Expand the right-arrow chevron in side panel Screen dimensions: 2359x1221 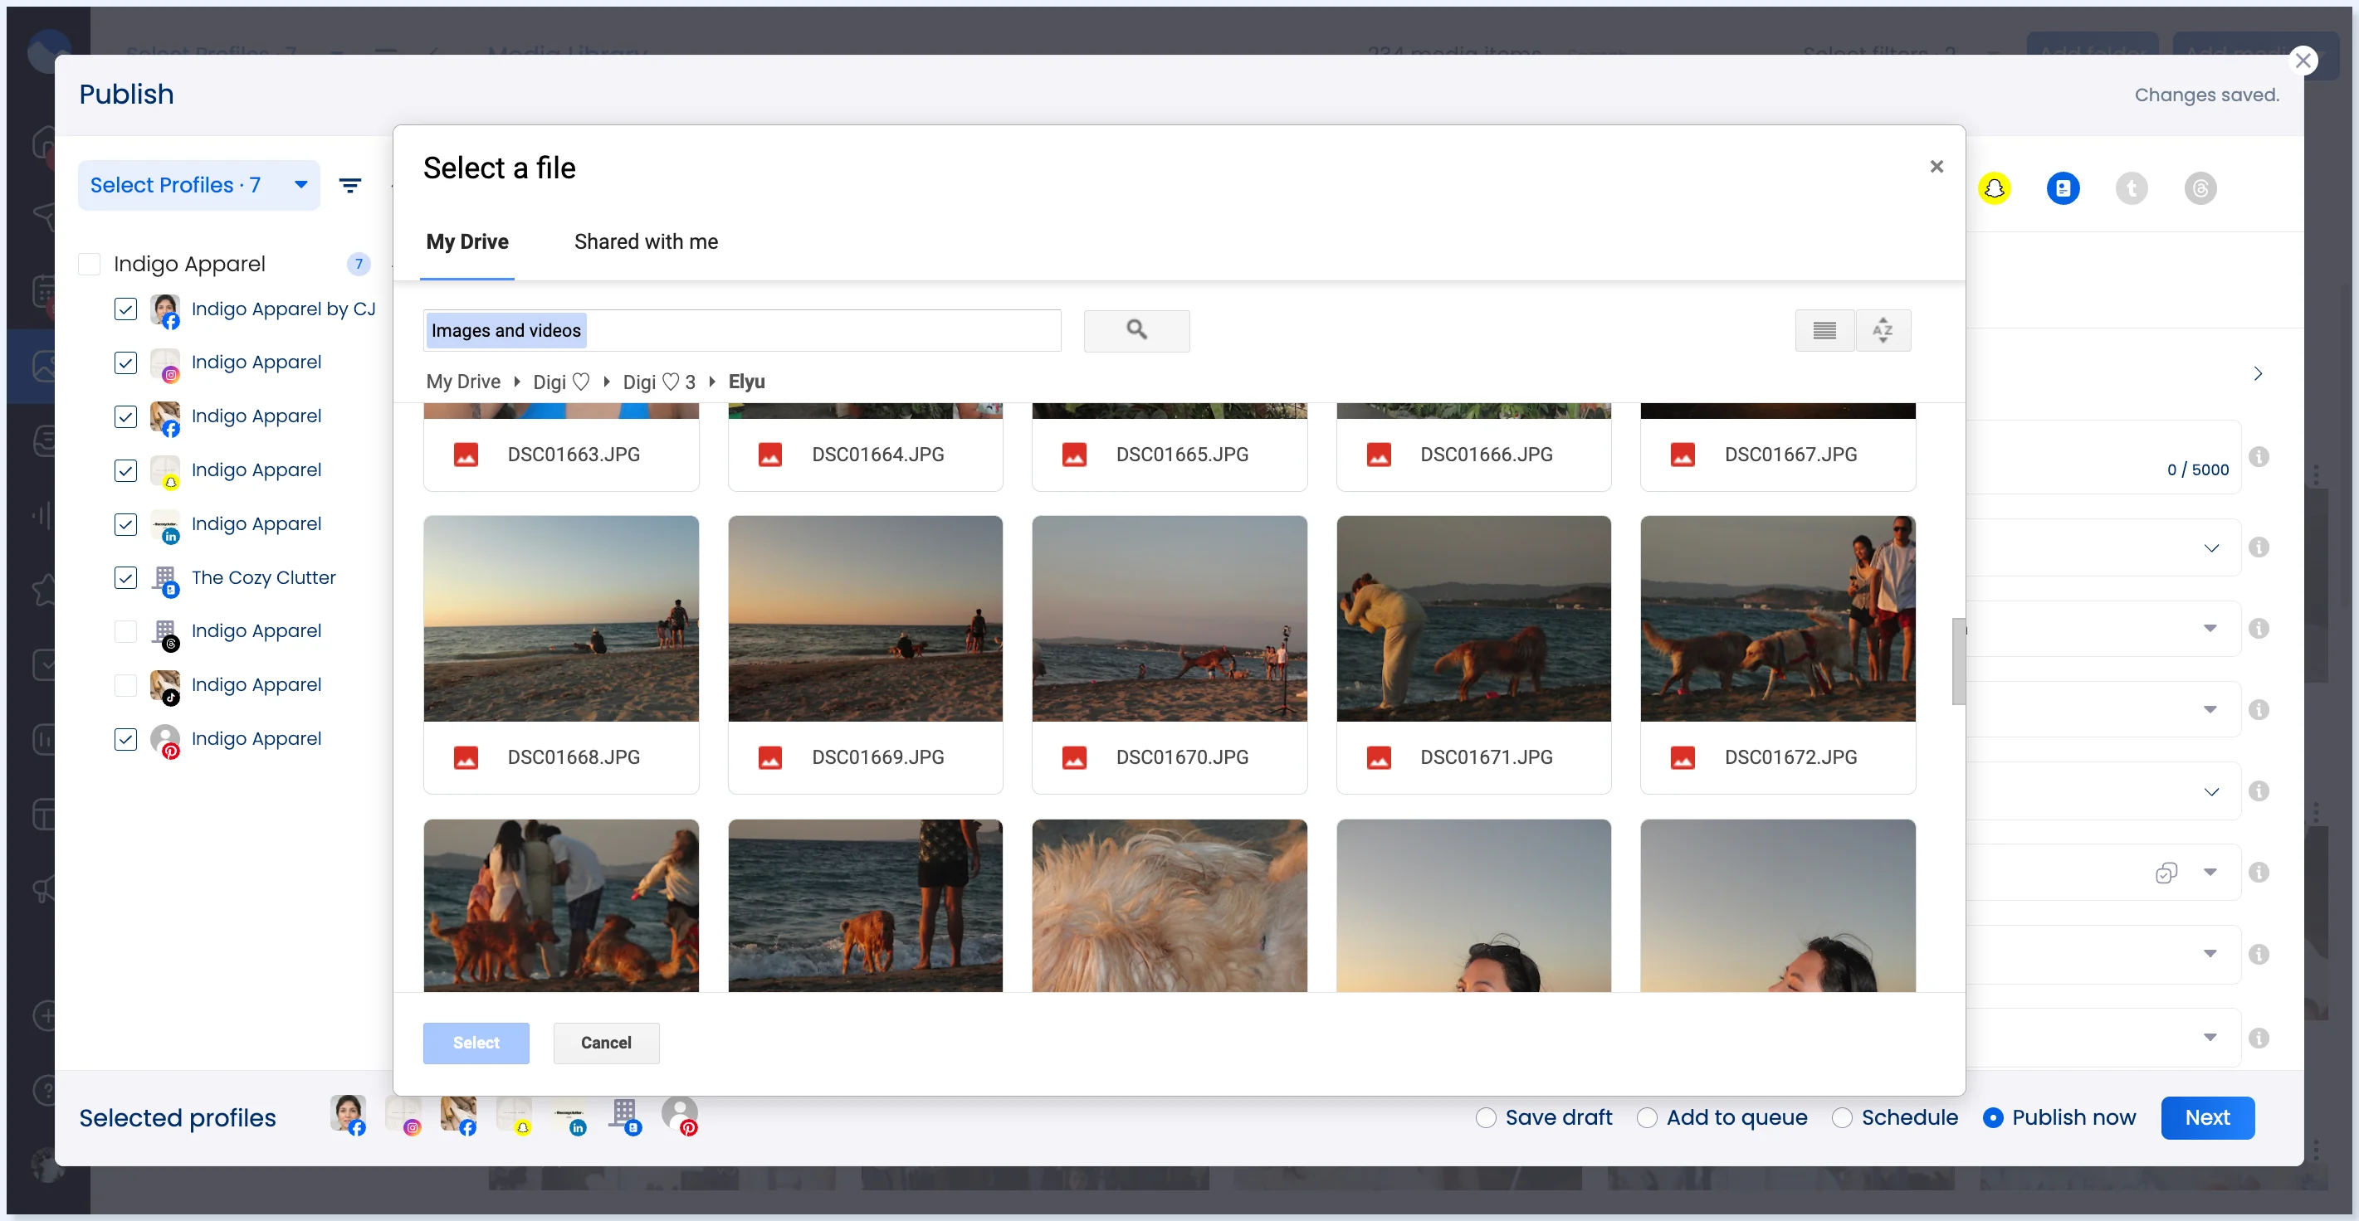[2258, 373]
